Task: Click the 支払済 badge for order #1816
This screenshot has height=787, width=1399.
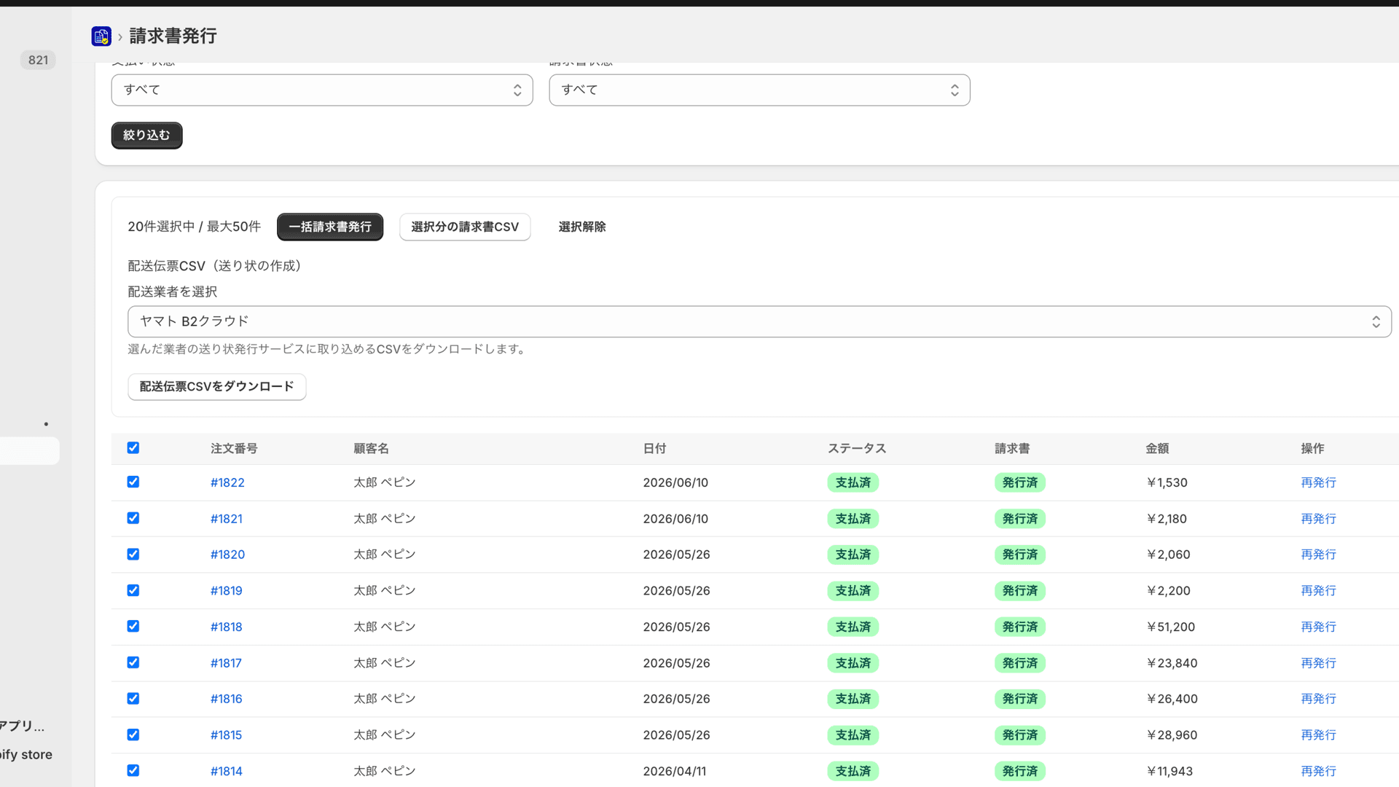Action: click(853, 699)
